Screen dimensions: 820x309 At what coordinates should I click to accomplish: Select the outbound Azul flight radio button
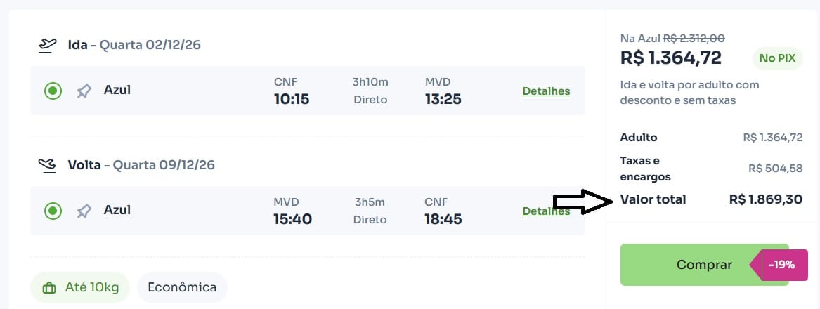[x=53, y=91]
